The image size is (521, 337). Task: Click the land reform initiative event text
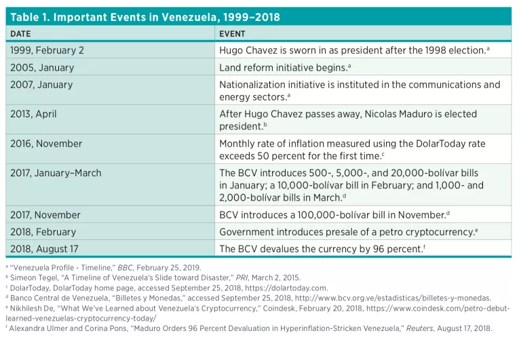[x=285, y=67]
